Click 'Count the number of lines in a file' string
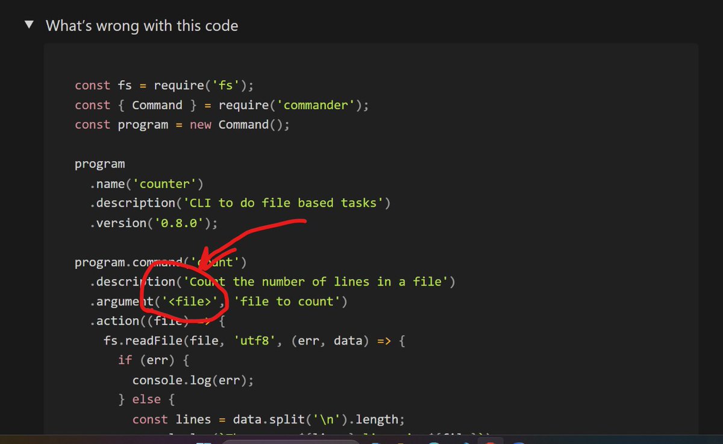Image resolution: width=723 pixels, height=444 pixels. coord(316,281)
